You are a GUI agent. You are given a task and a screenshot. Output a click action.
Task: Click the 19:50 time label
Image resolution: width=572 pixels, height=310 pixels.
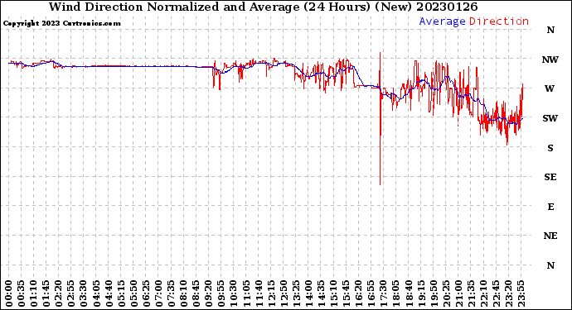click(x=434, y=293)
